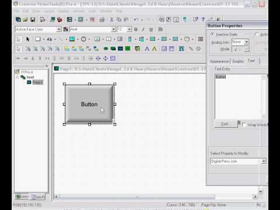Screen dimensions: 280x210
Task: Open the File menu
Action: point(16,11)
